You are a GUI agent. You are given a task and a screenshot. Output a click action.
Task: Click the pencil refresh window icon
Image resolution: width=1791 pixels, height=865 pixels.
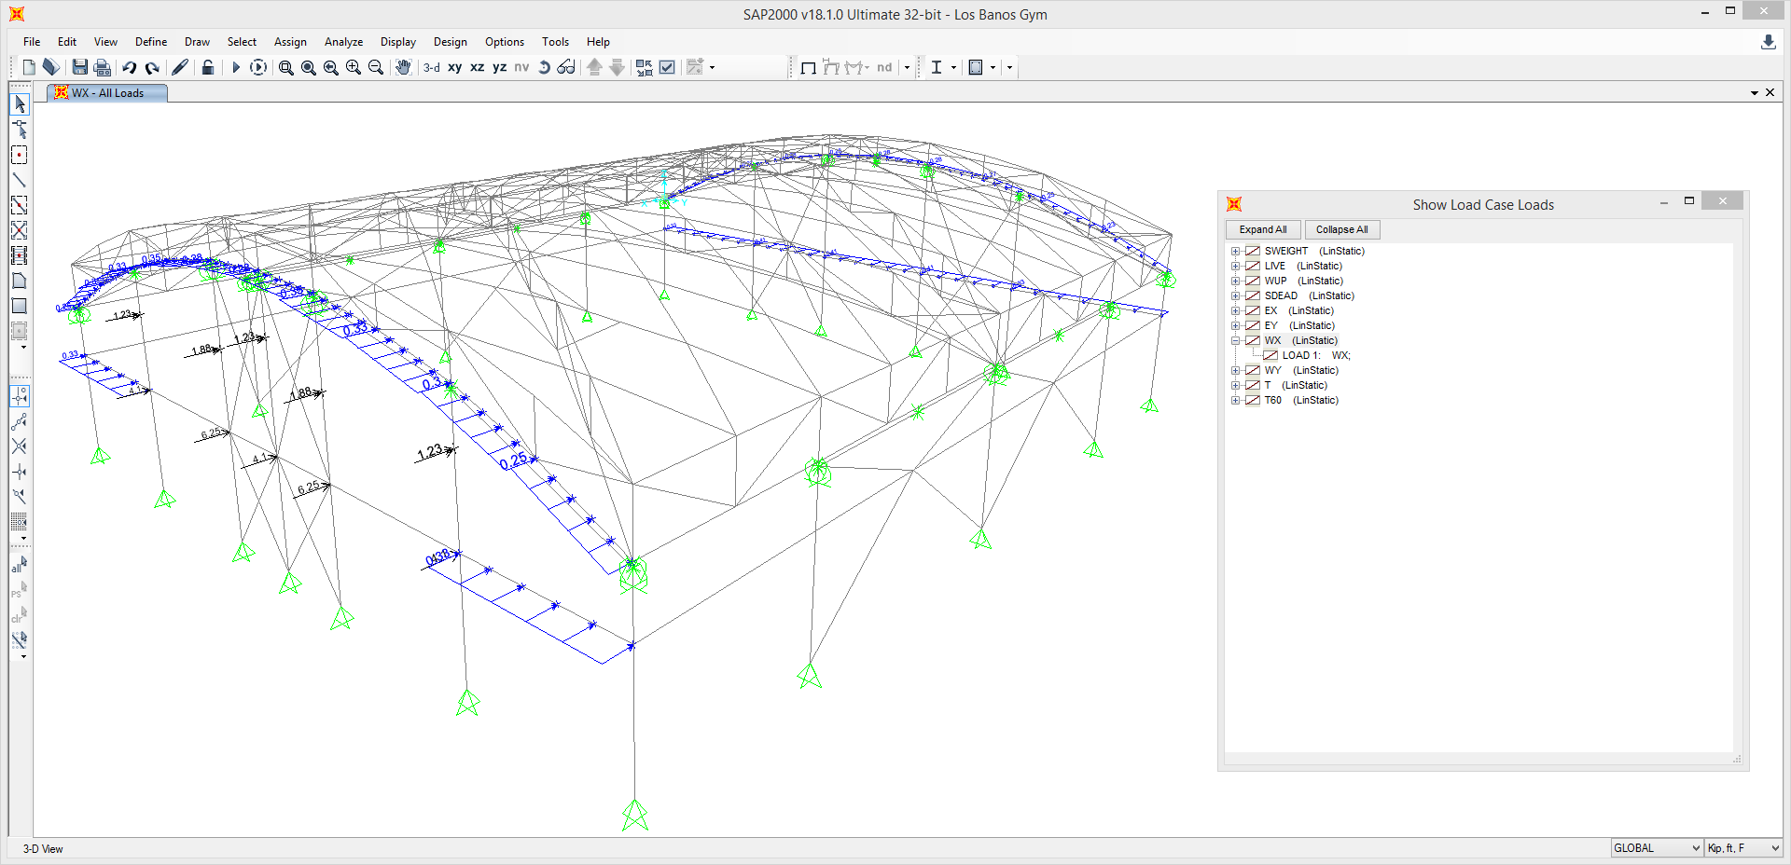click(x=180, y=67)
